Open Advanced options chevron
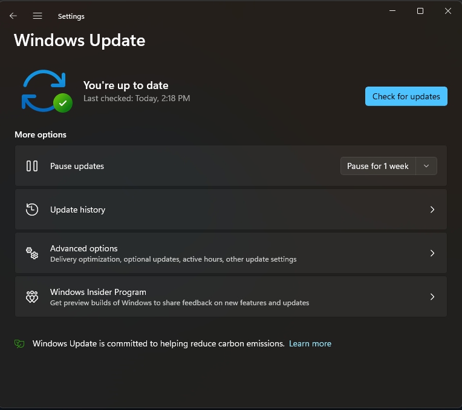This screenshot has width=462, height=410. (432, 253)
